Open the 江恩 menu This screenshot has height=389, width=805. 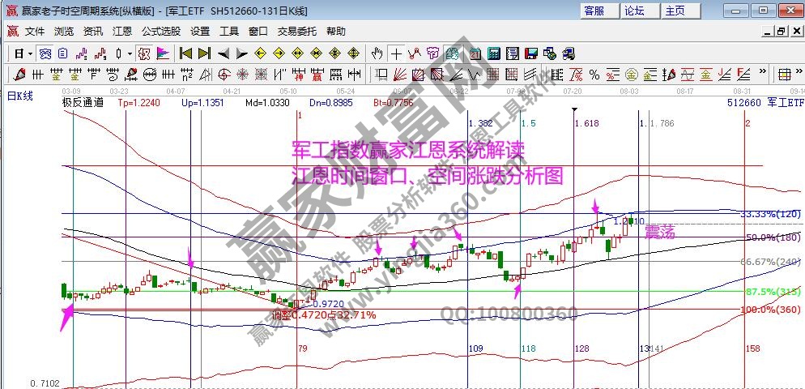(121, 32)
